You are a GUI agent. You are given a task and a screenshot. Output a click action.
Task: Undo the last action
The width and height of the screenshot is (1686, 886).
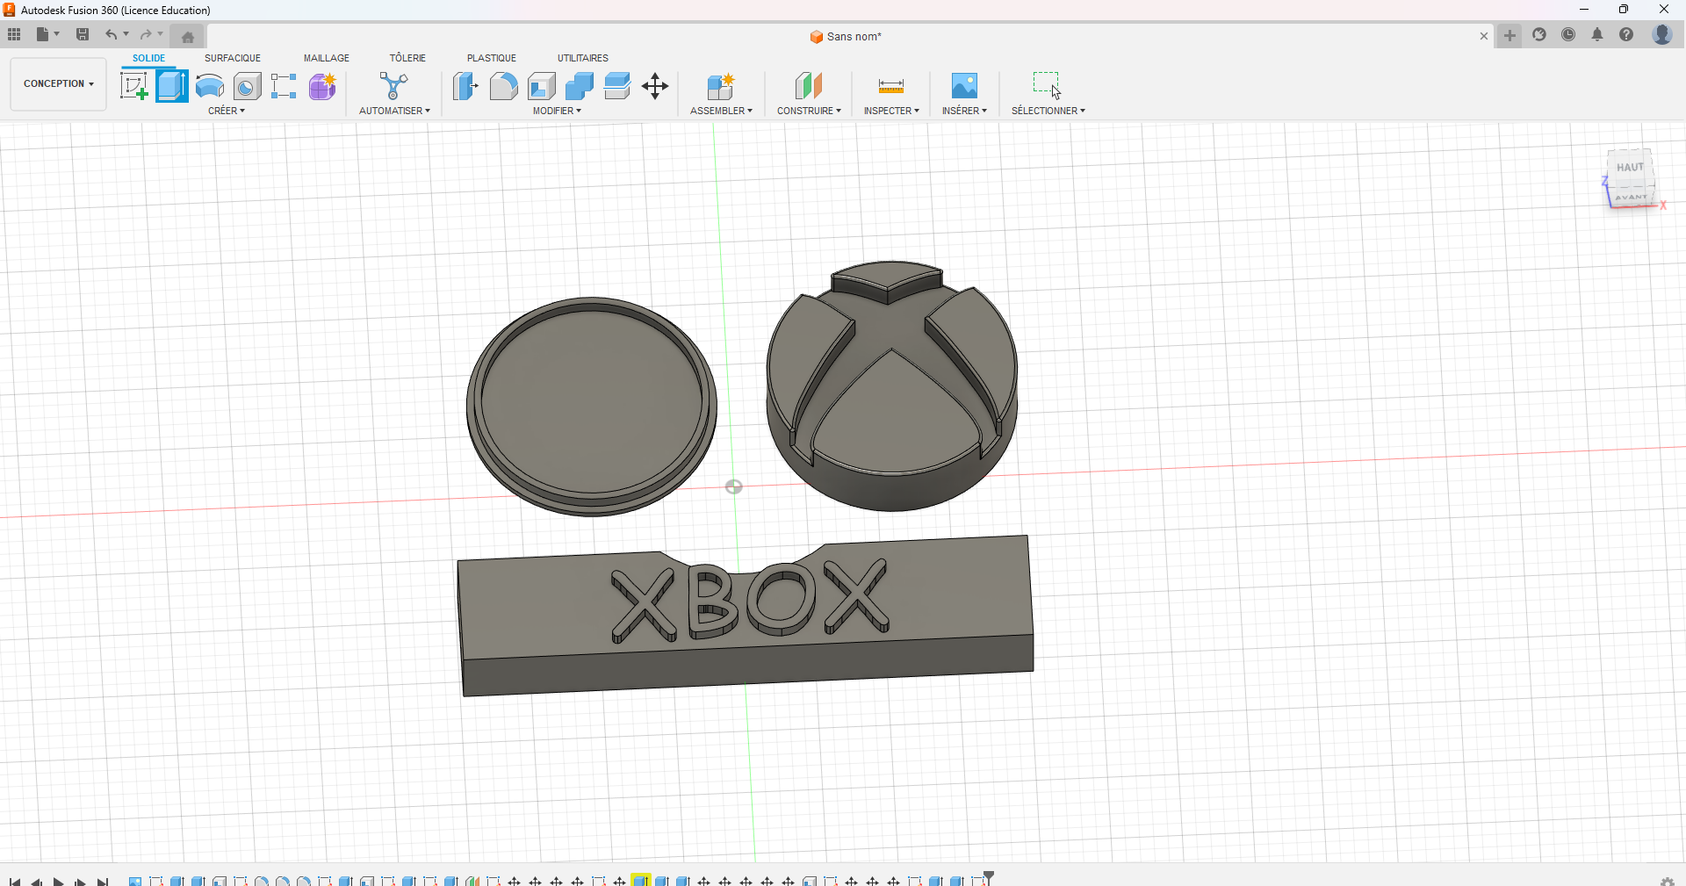[112, 35]
